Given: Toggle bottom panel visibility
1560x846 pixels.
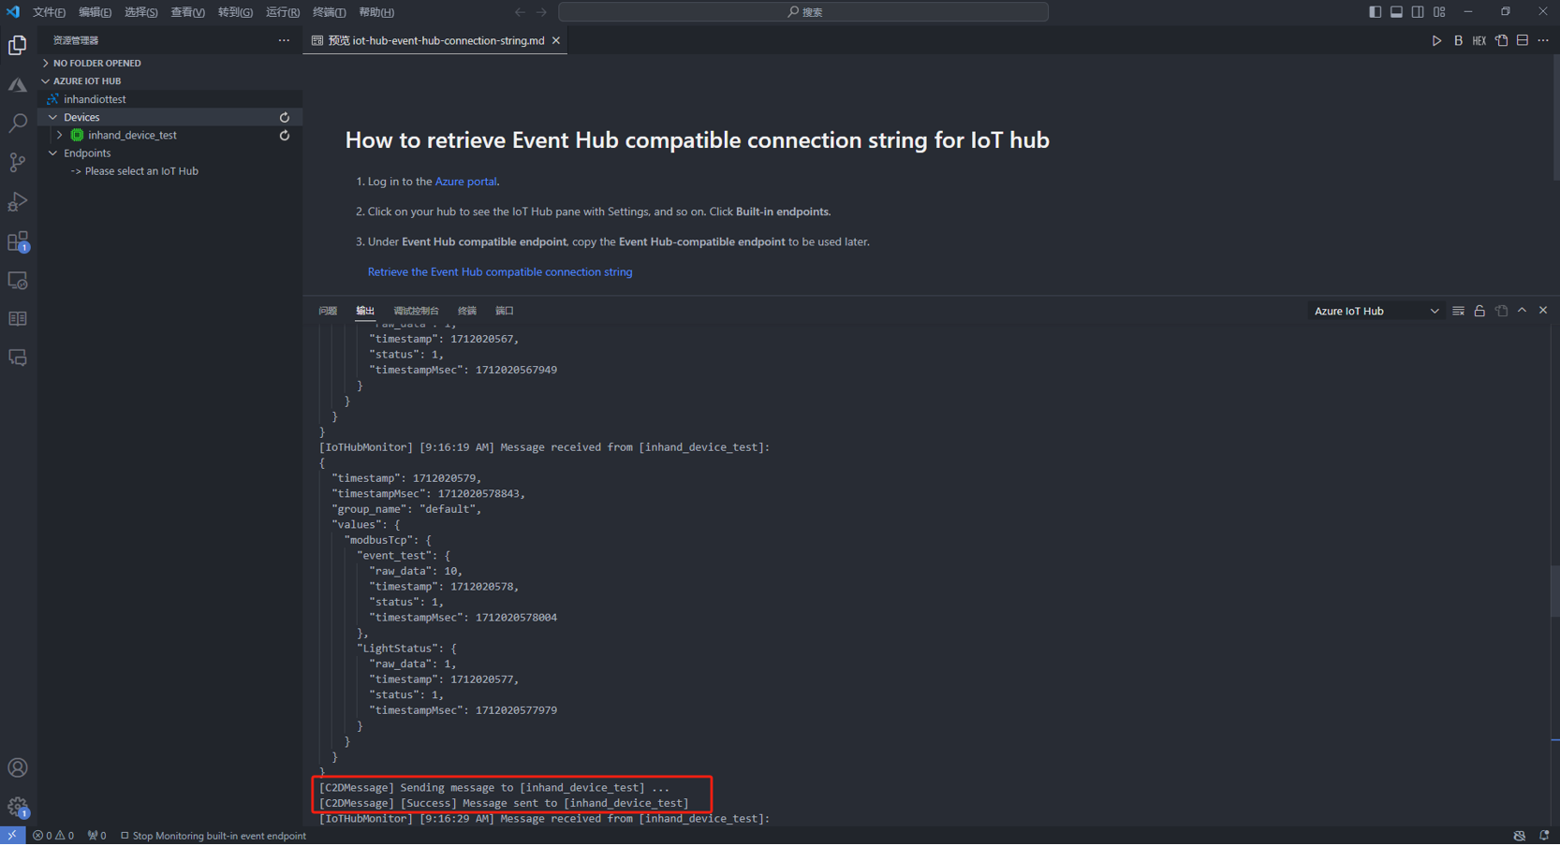Looking at the screenshot, I should pyautogui.click(x=1396, y=12).
